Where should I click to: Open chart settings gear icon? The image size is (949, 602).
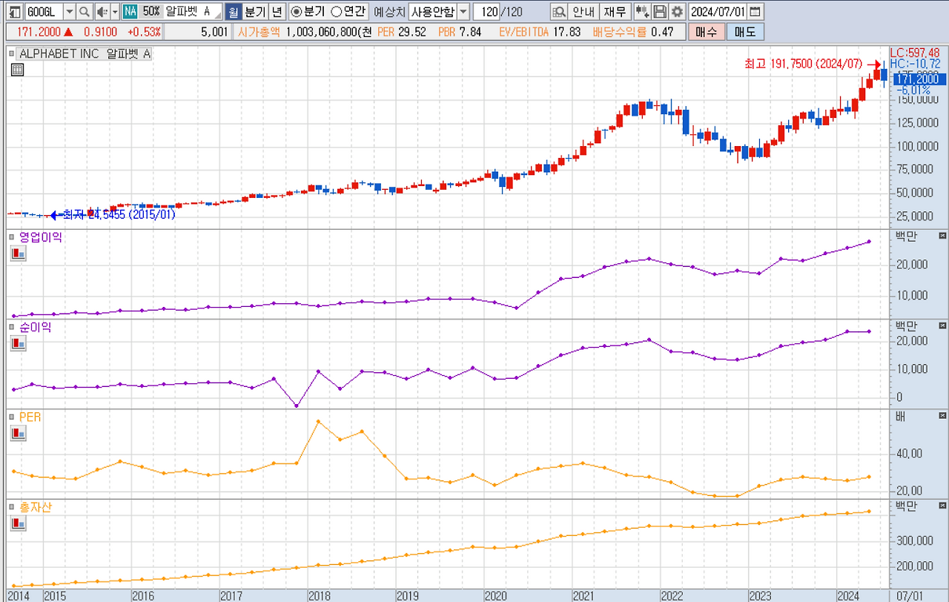click(x=676, y=12)
